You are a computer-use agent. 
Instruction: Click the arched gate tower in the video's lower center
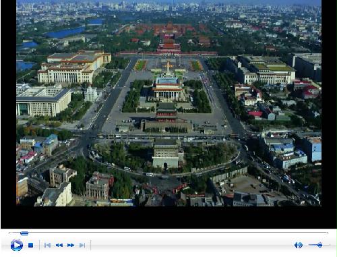pos(166,154)
